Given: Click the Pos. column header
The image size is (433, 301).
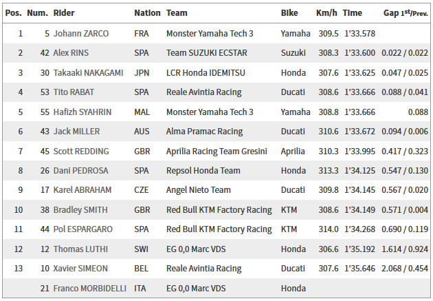Looking at the screenshot, I should coord(13,12).
